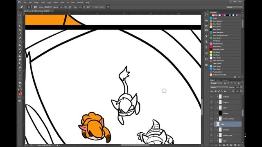Toggle visibility of the Color layer

point(211,124)
